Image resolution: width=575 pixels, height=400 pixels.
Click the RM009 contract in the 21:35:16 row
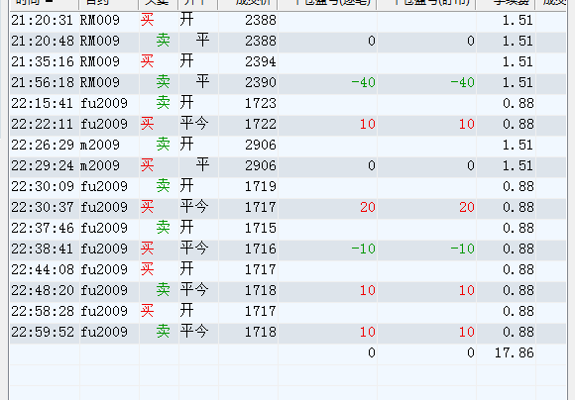(x=100, y=61)
